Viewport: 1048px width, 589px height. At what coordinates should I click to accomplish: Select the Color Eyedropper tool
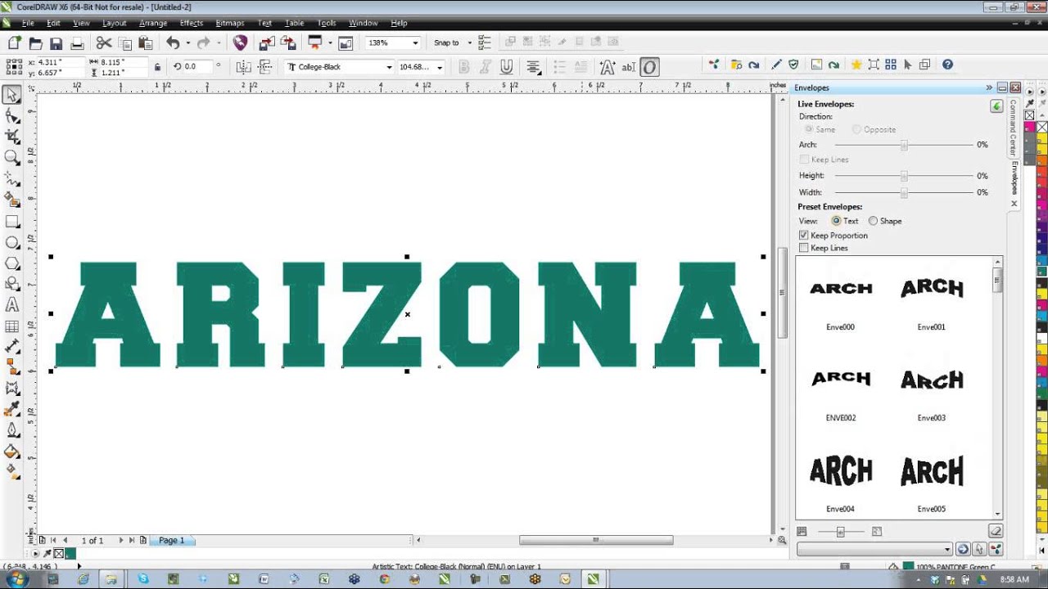pyautogui.click(x=12, y=409)
